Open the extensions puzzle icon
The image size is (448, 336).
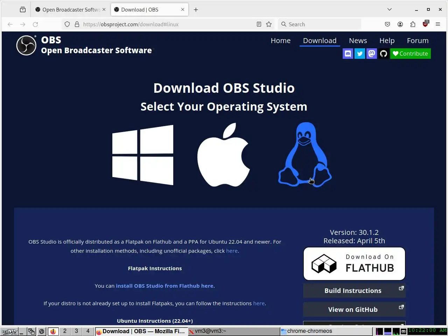click(x=413, y=24)
